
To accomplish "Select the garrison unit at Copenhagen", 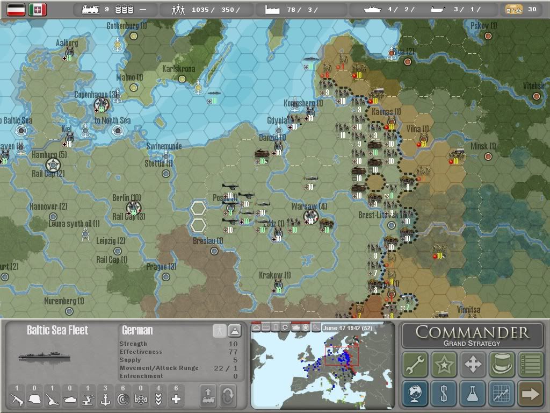I will point(102,105).
